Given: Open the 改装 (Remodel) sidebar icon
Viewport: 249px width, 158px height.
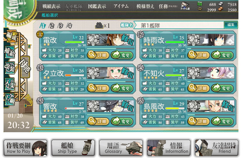Looking at the screenshot, I should point(10,68).
